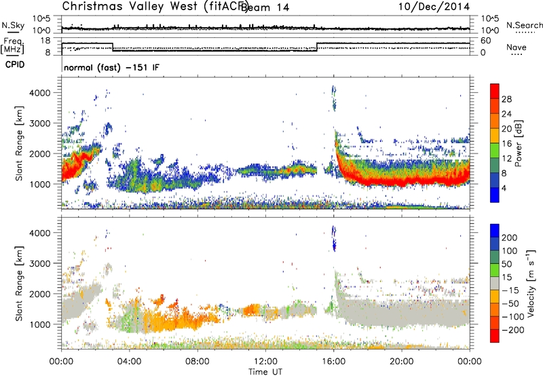Click the Time UT axis title
543x376 pixels.
(x=265, y=372)
